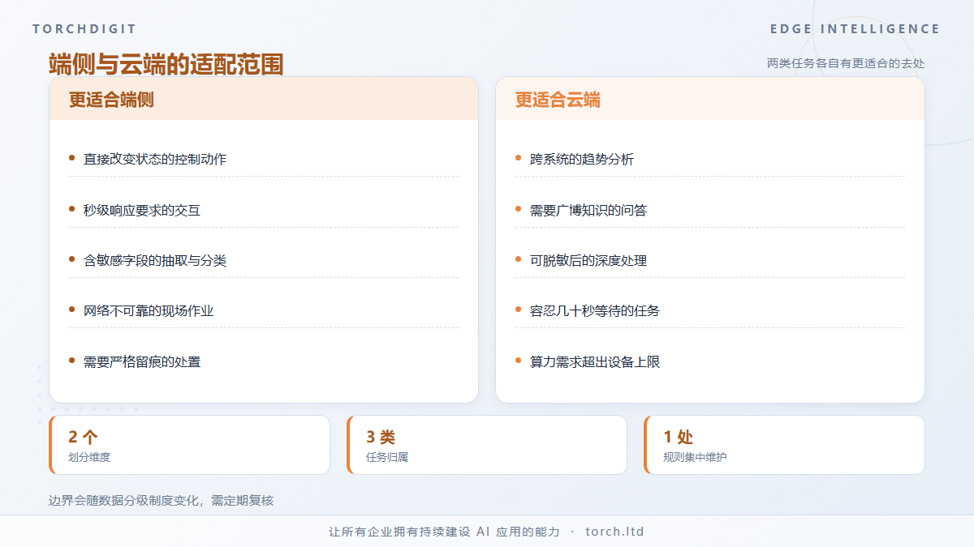Click the stat value 1 处
This screenshot has width=974, height=547.
click(679, 437)
